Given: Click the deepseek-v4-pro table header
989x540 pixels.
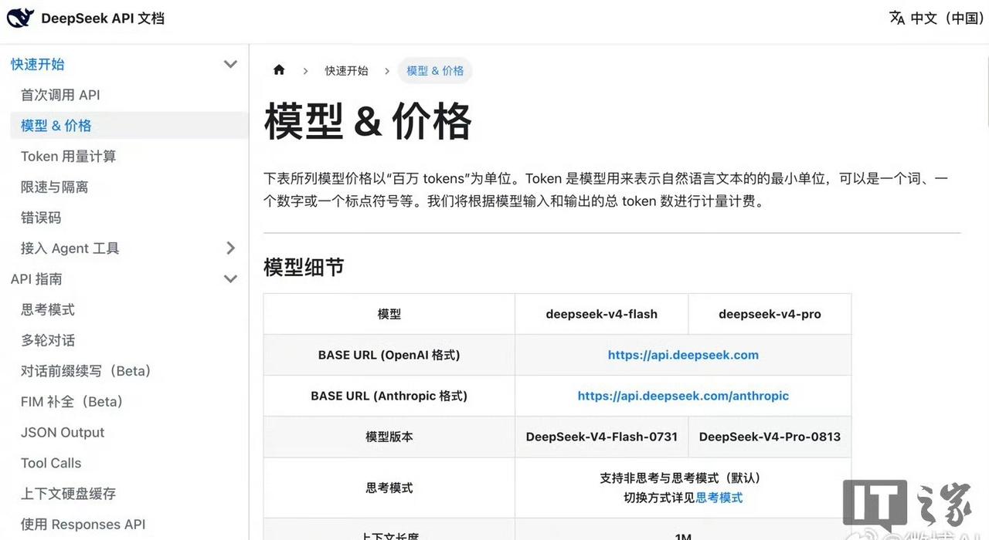Looking at the screenshot, I should click(770, 314).
